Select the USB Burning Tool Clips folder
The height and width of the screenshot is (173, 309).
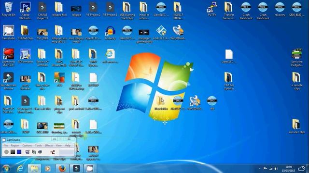127,11
